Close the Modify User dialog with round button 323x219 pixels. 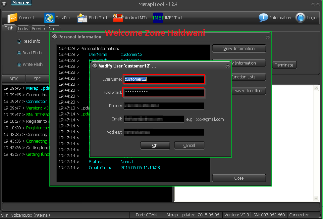[227, 66]
